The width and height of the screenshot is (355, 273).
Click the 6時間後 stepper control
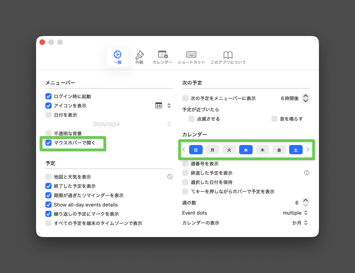point(306,98)
